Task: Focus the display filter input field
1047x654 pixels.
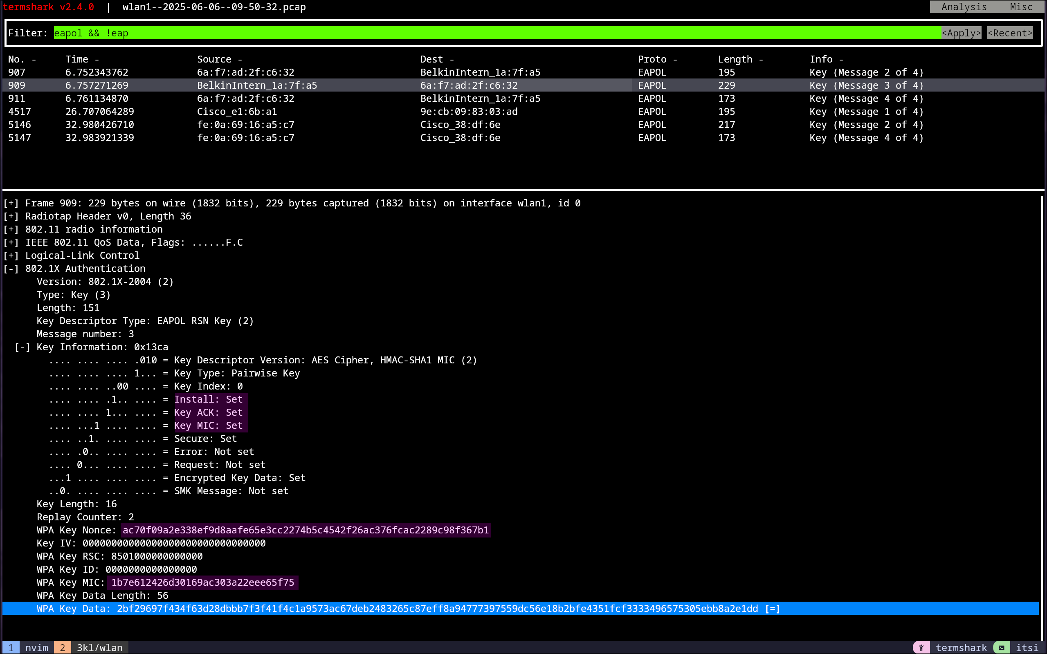Action: [497, 33]
